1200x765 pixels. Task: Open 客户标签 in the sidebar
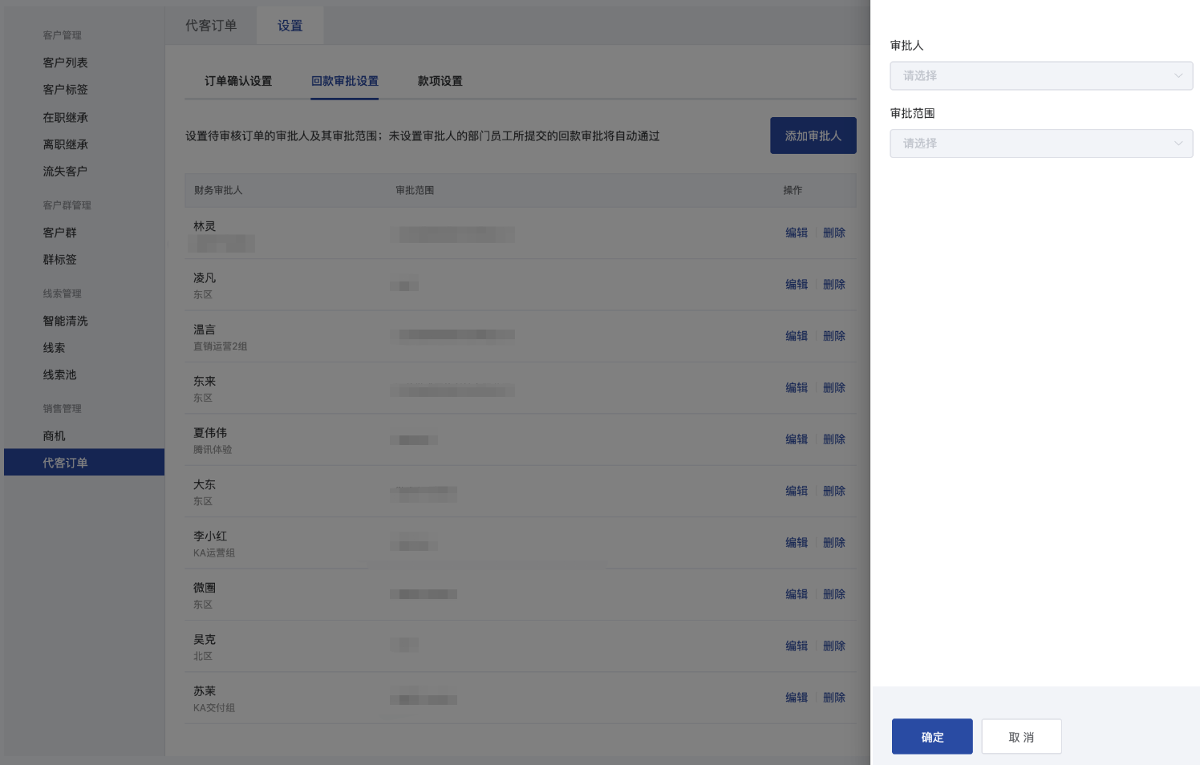[x=65, y=90]
